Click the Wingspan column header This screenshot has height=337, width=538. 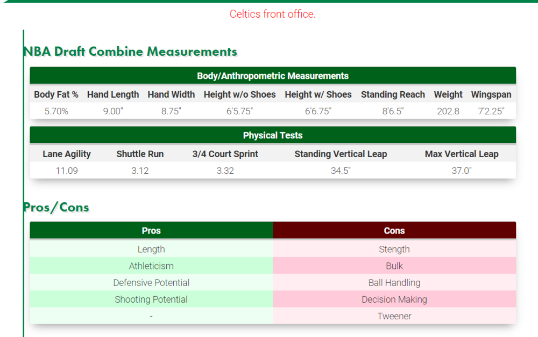click(491, 94)
